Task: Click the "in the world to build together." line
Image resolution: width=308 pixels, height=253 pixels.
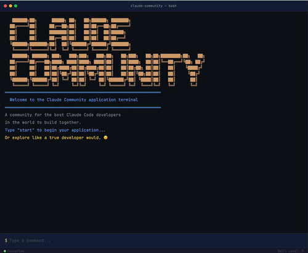Action: coord(43,122)
